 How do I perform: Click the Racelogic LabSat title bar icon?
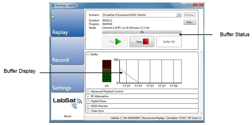52,5
